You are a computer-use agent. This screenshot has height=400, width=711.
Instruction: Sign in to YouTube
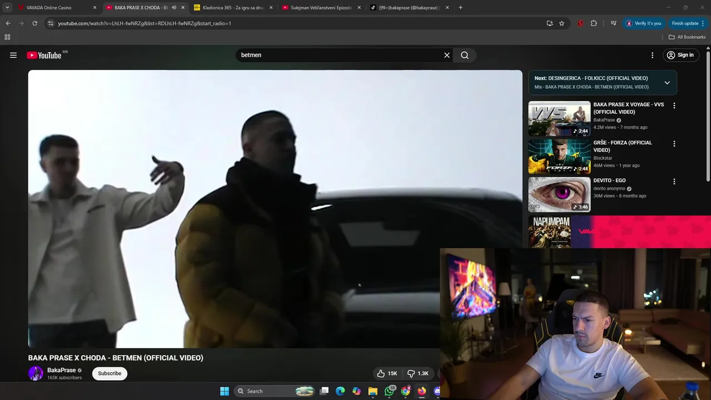[x=681, y=55]
